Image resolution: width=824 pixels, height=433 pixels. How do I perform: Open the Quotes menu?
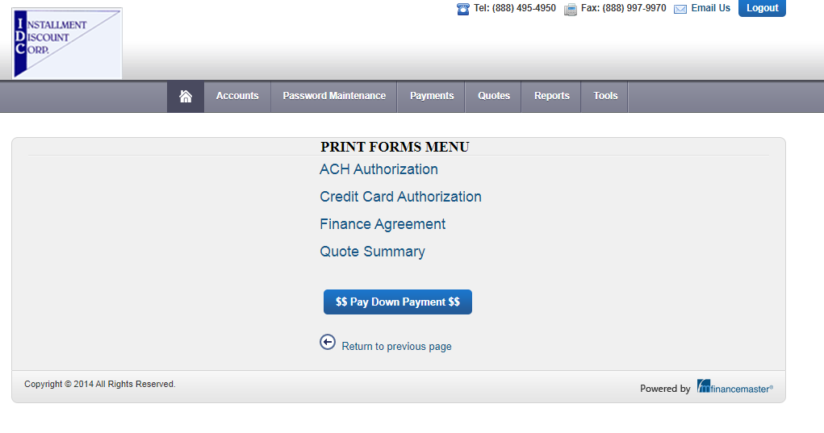494,96
